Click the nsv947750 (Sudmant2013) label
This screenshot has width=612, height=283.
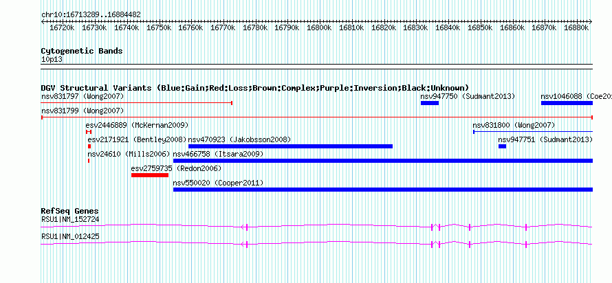pos(468,96)
